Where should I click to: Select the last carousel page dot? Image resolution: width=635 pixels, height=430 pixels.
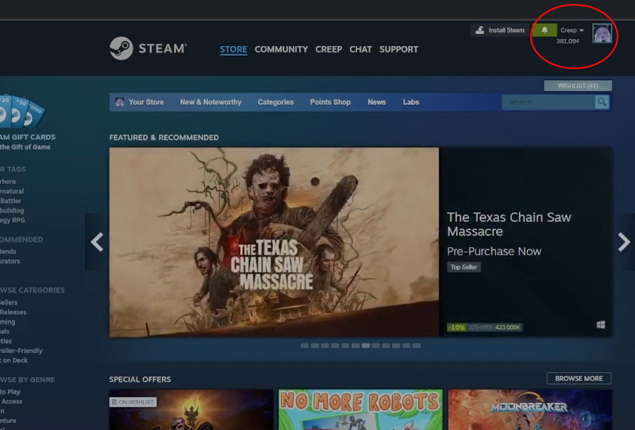(416, 346)
